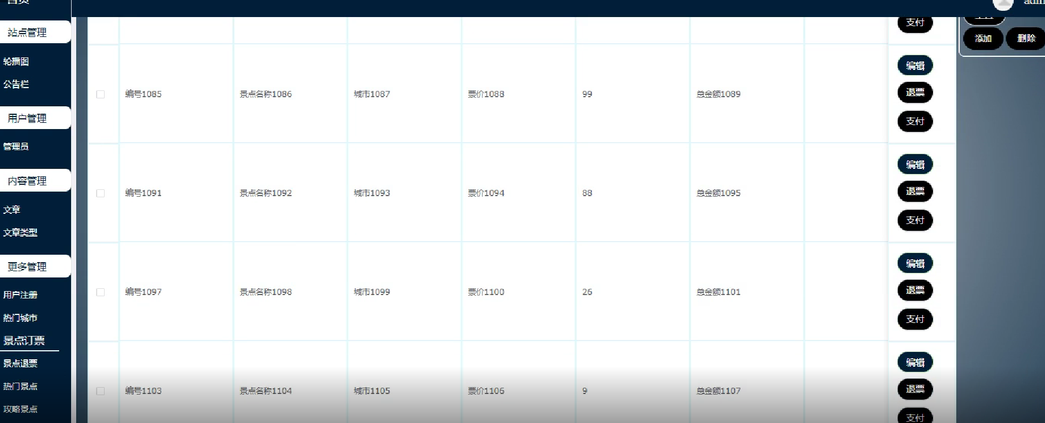Click cell 景点名称1104
1045x423 pixels.
pyautogui.click(x=266, y=391)
